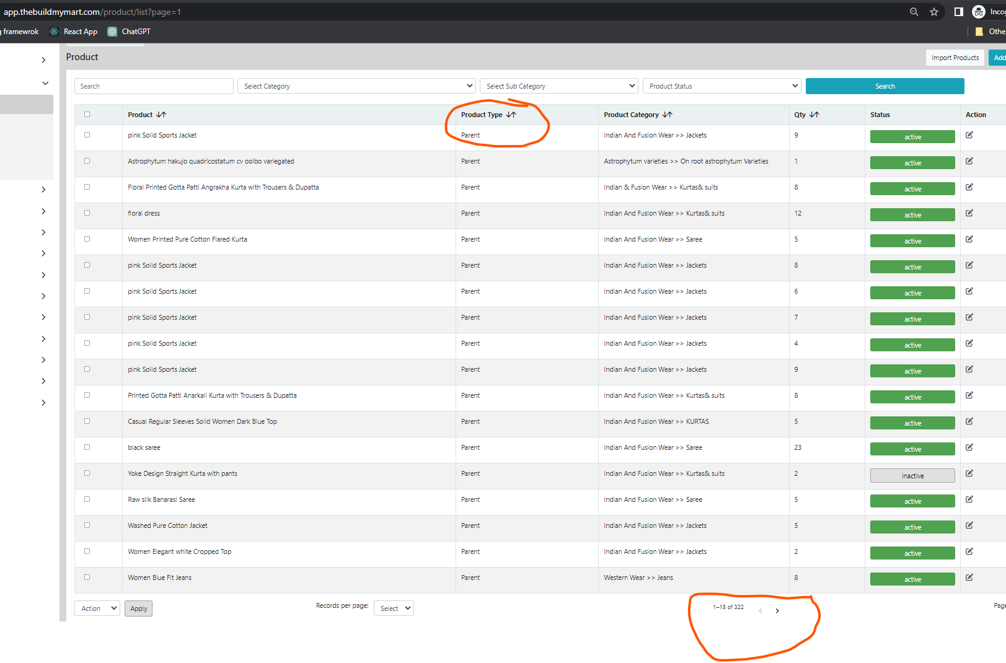The image size is (1006, 663).
Task: Click into the product Search field
Action: click(x=154, y=86)
